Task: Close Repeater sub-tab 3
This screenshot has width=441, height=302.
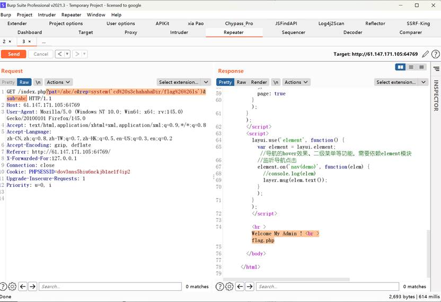Action: (x=29, y=41)
